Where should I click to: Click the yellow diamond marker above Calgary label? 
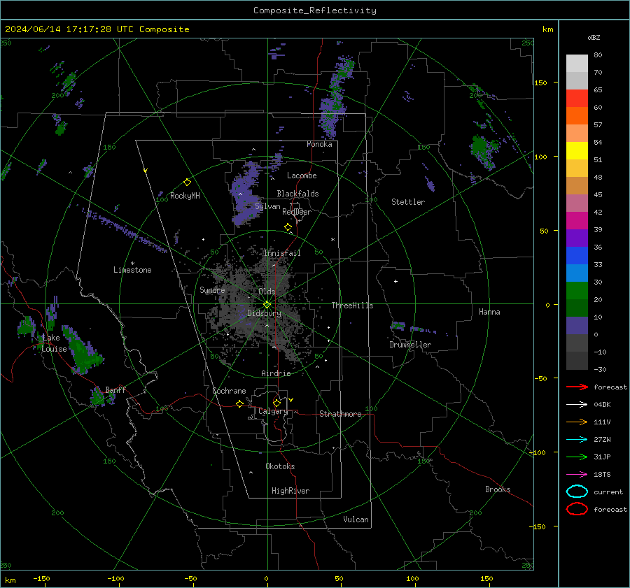click(x=276, y=403)
